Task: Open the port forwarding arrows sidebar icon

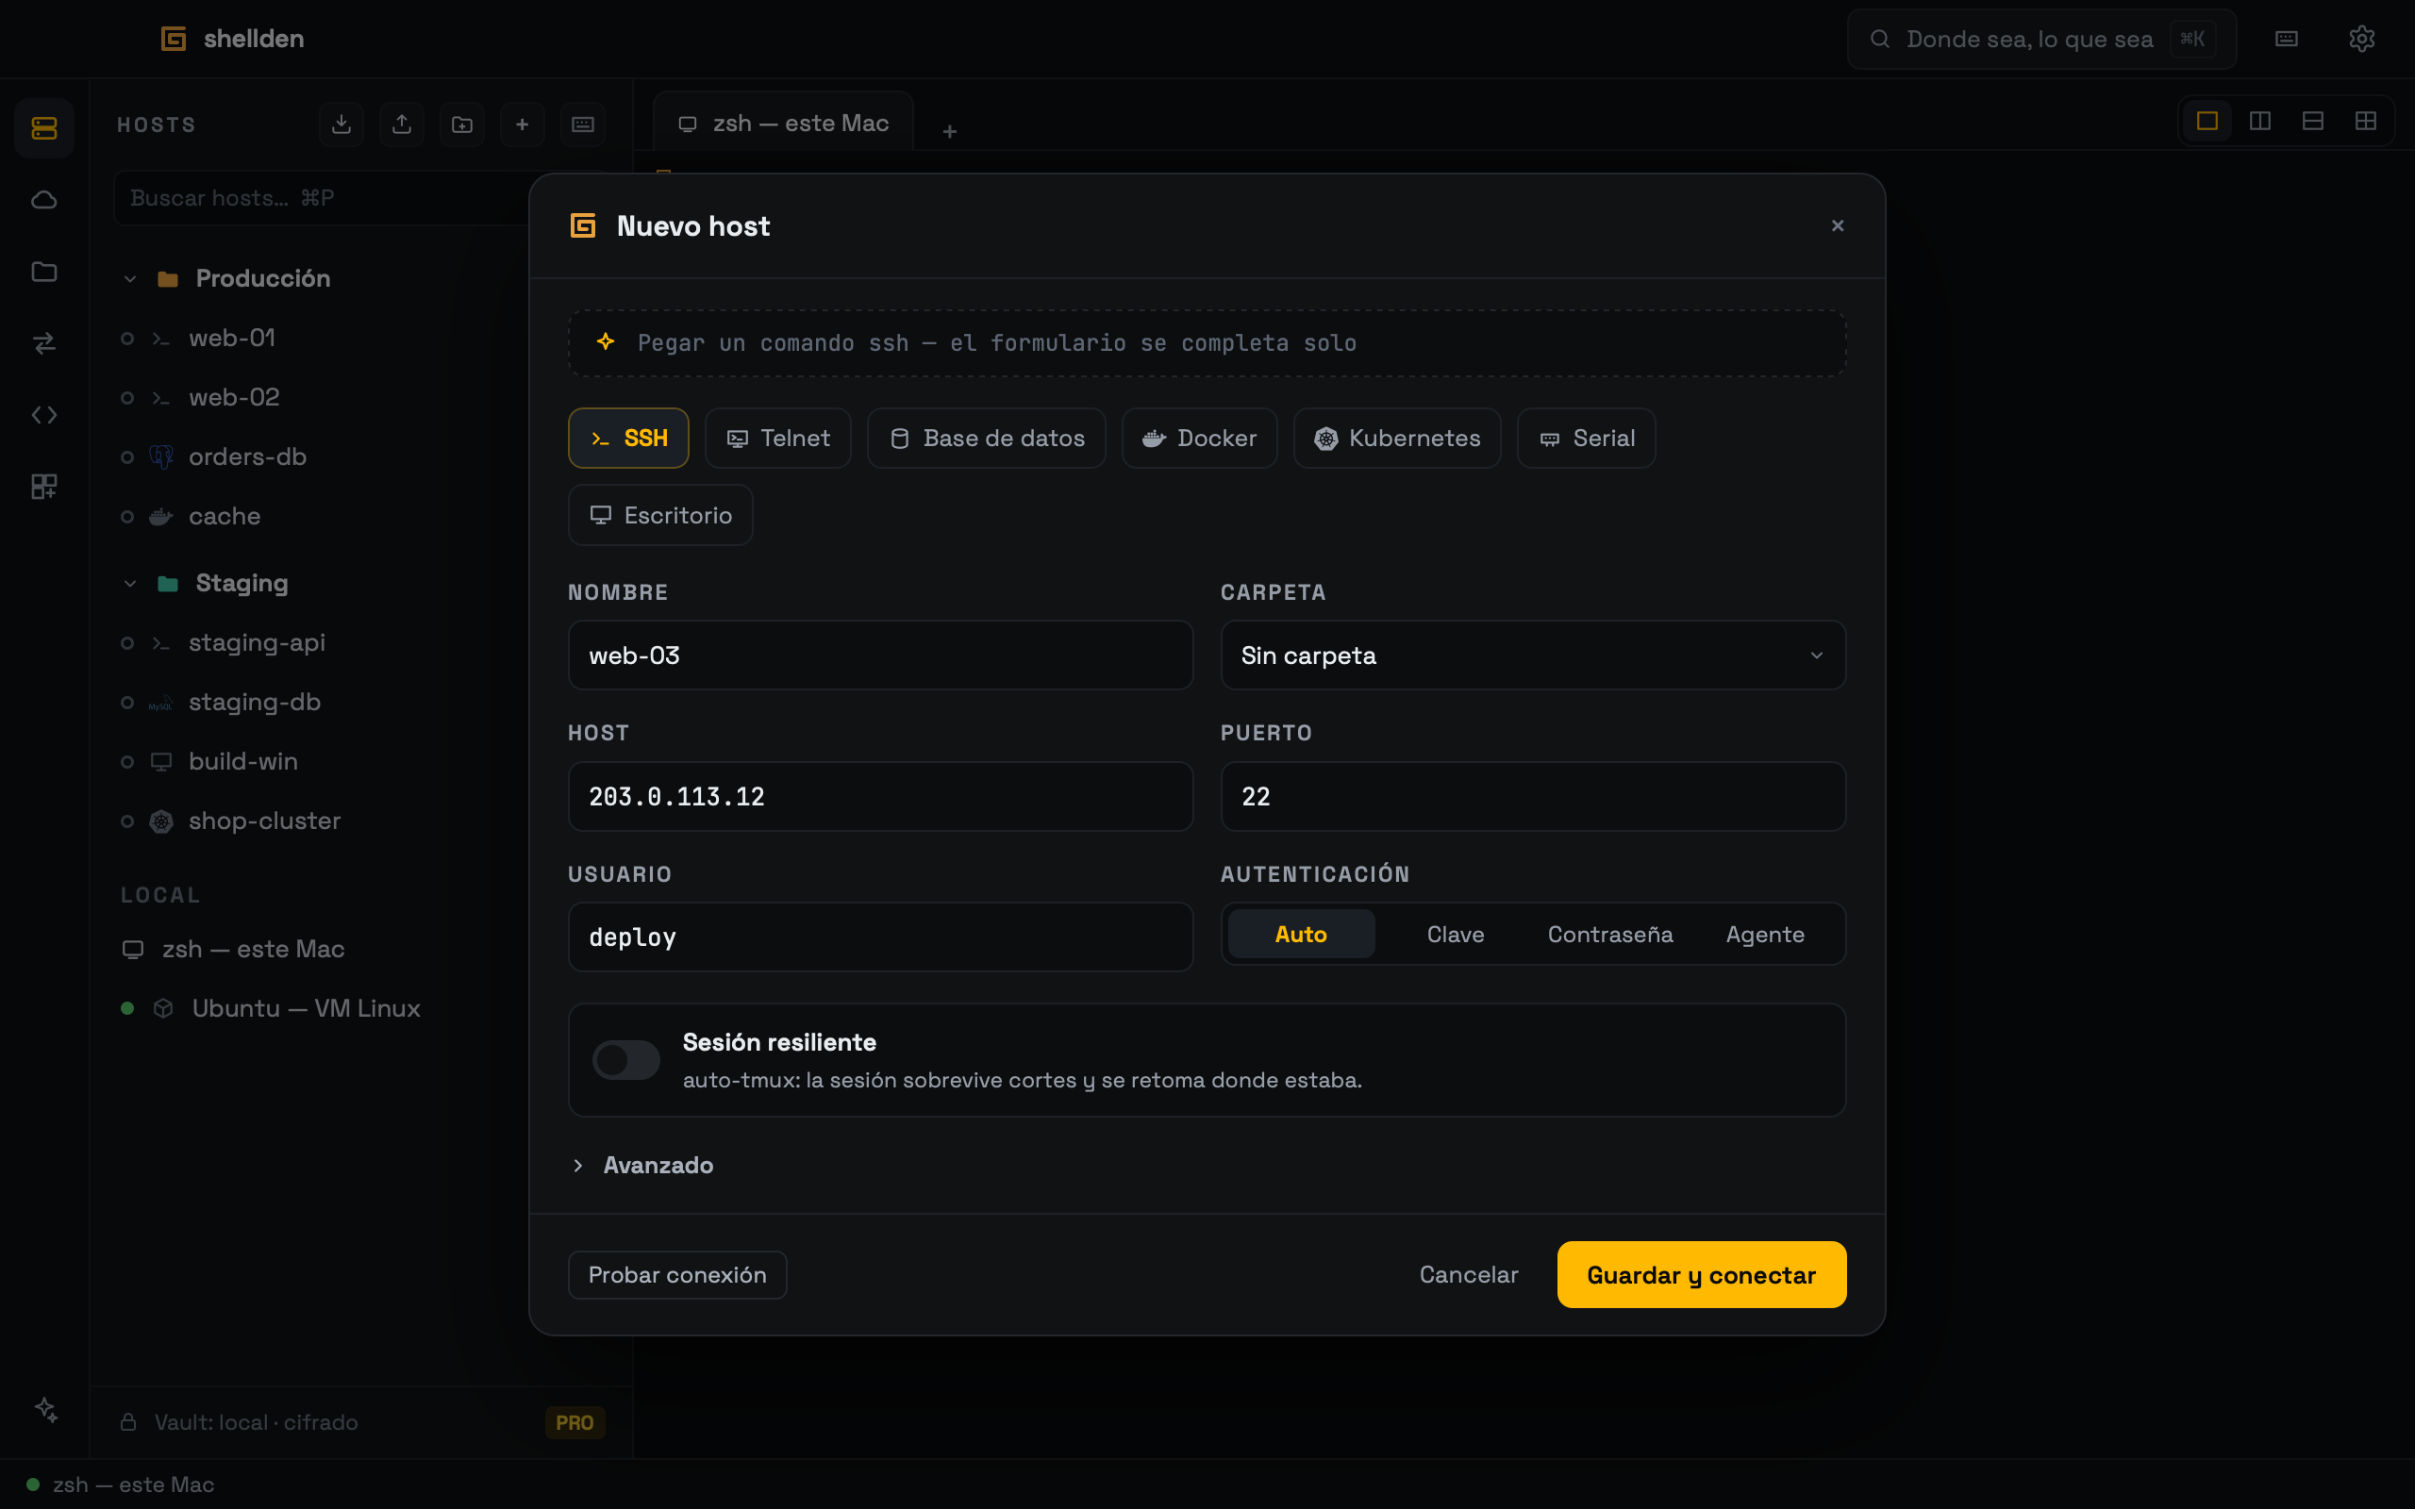Action: (x=44, y=343)
